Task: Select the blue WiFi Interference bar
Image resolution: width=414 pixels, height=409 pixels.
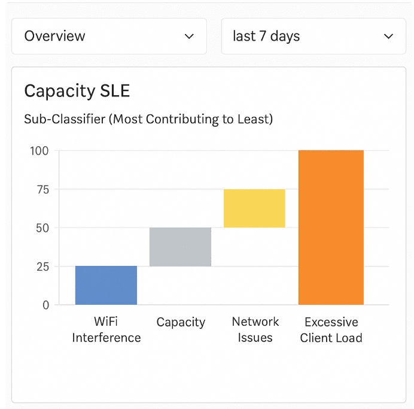Action: click(106, 285)
